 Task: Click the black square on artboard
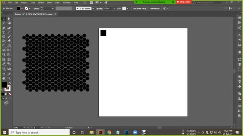[103, 33]
